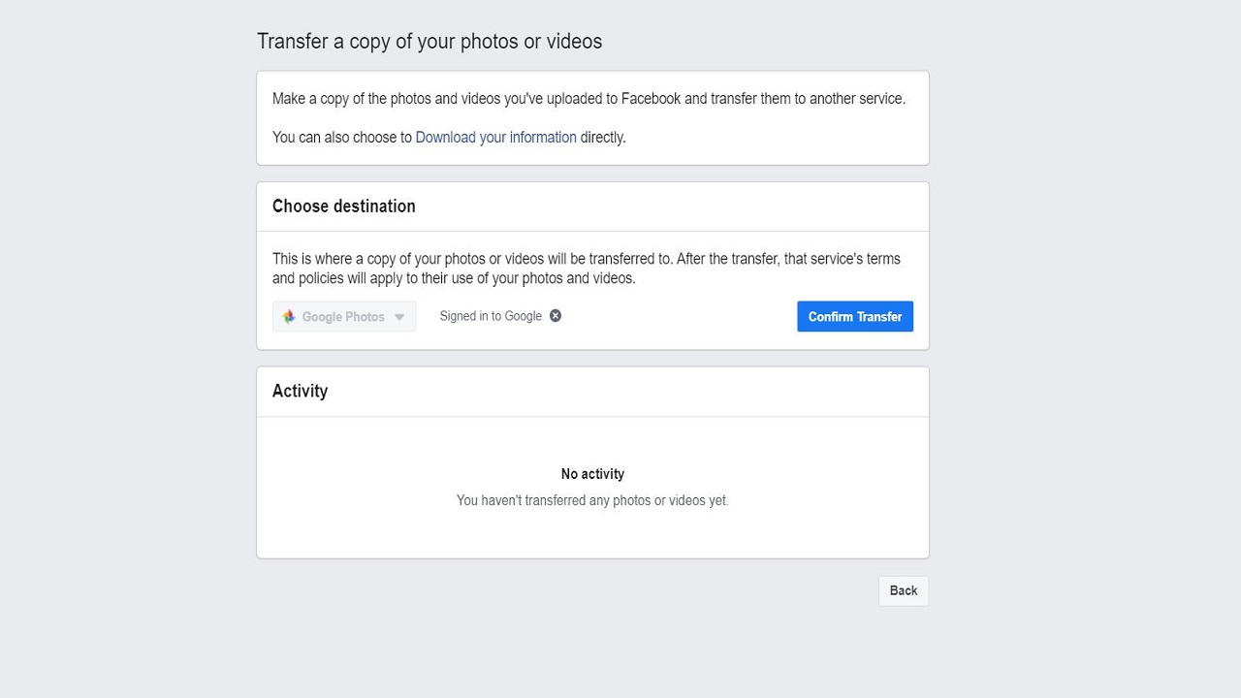1241x698 pixels.
Task: Click the Google Photos pinwheel icon
Action: click(289, 317)
